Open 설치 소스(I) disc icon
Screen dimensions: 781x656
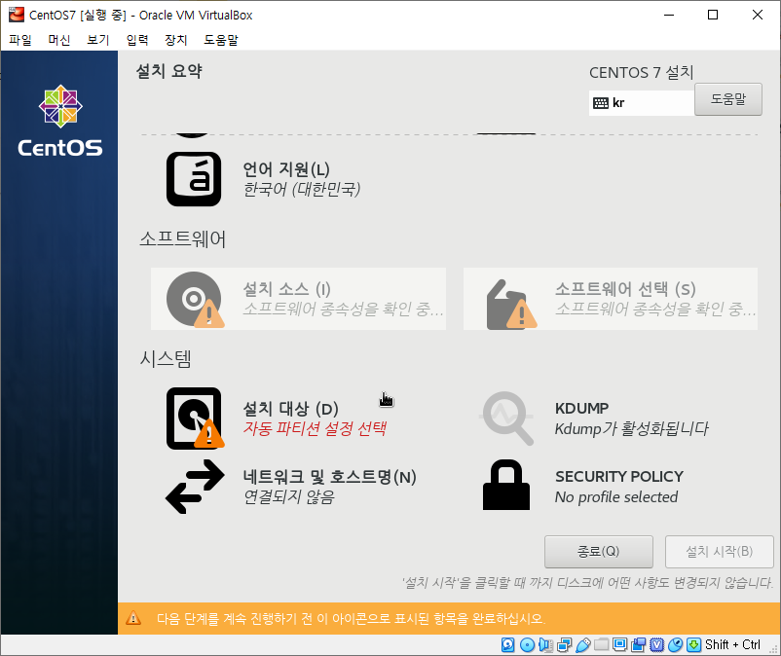194,299
